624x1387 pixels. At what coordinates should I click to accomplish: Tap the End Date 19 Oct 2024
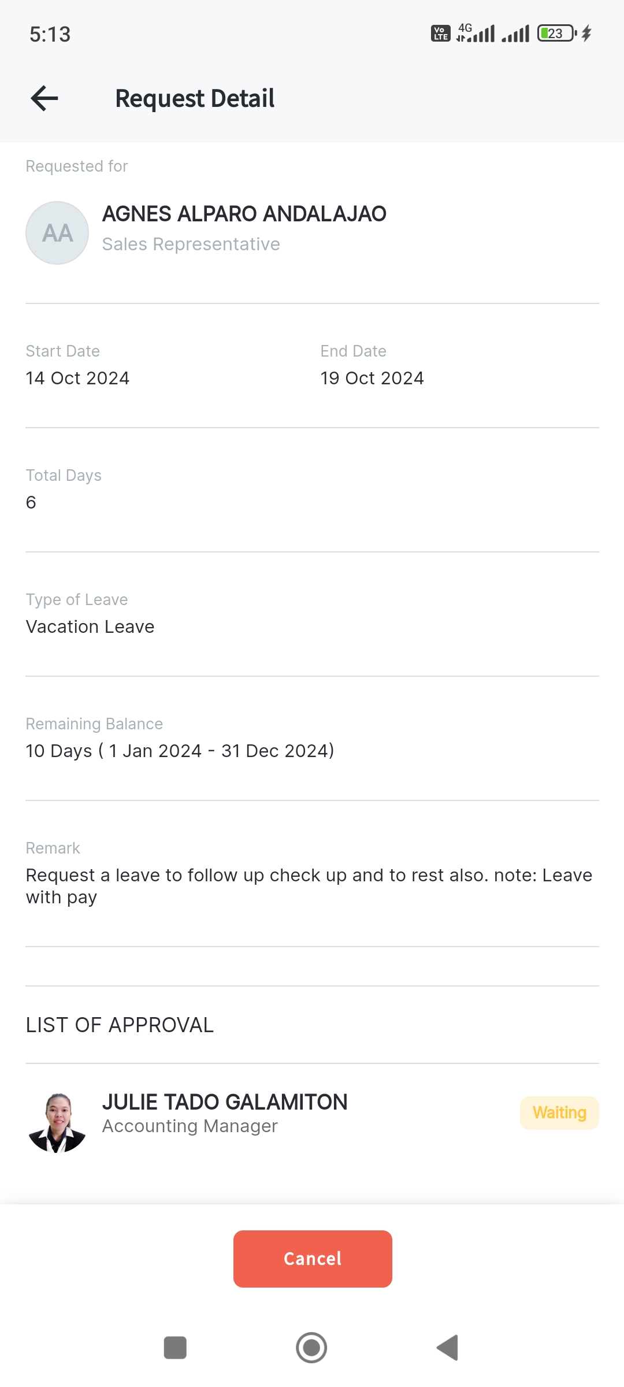point(372,378)
